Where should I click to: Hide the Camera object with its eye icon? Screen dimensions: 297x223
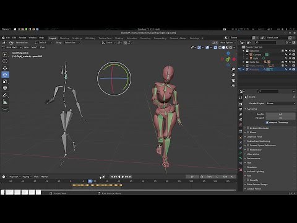290,55
